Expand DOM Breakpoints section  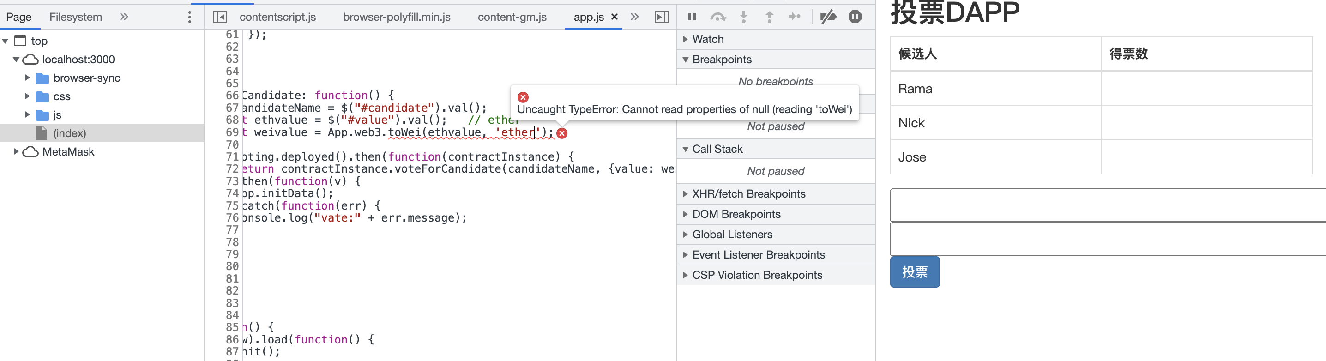click(x=776, y=214)
